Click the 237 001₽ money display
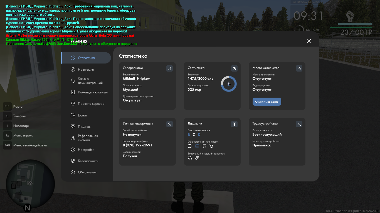This screenshot has width=380, height=213. pos(356,32)
